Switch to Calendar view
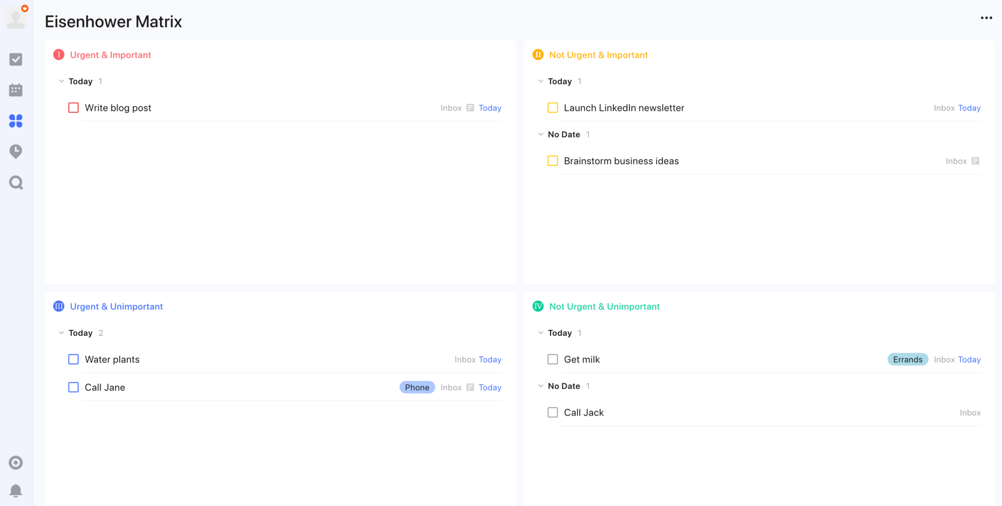 [16, 90]
